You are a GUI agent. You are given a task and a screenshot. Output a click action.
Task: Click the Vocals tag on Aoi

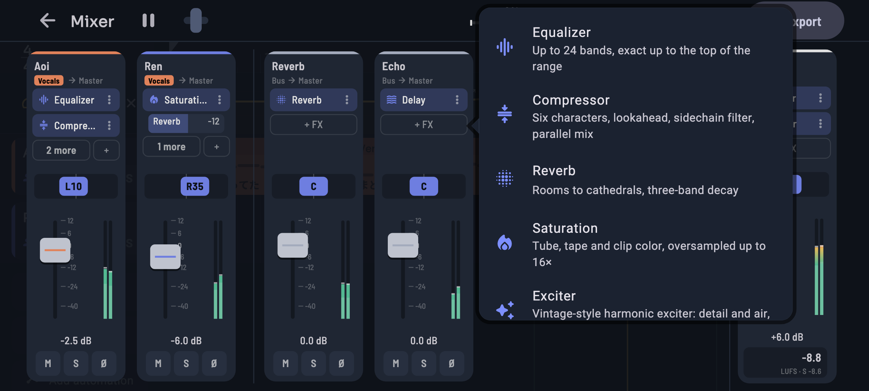tap(49, 81)
